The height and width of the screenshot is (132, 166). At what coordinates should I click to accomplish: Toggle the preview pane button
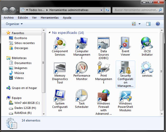[x=148, y=24]
